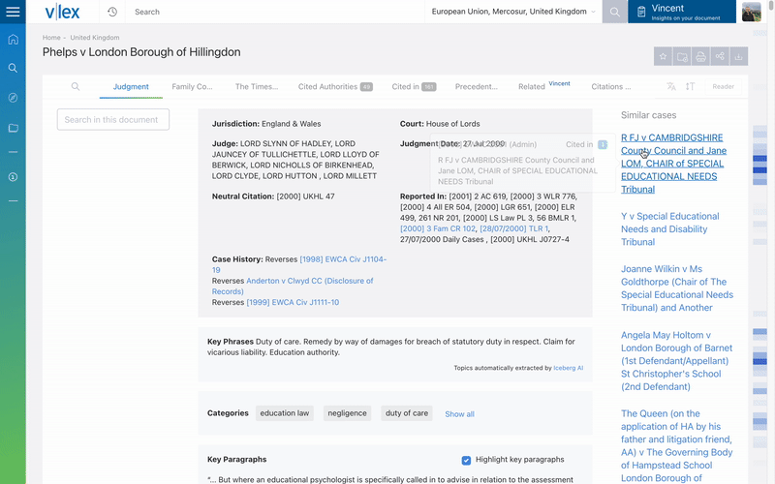This screenshot has width=775, height=484.
Task: Click Home breadcrumb link
Action: pyautogui.click(x=51, y=38)
